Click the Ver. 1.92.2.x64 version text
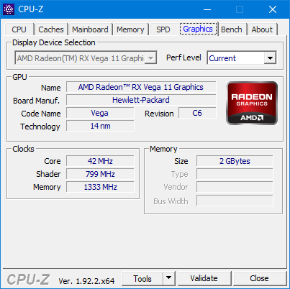The image size is (290, 289). 86,281
